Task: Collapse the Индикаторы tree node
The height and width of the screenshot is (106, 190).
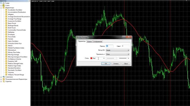Action: click(x=1, y=8)
